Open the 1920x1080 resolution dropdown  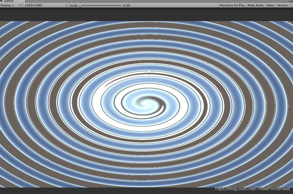click(46, 5)
